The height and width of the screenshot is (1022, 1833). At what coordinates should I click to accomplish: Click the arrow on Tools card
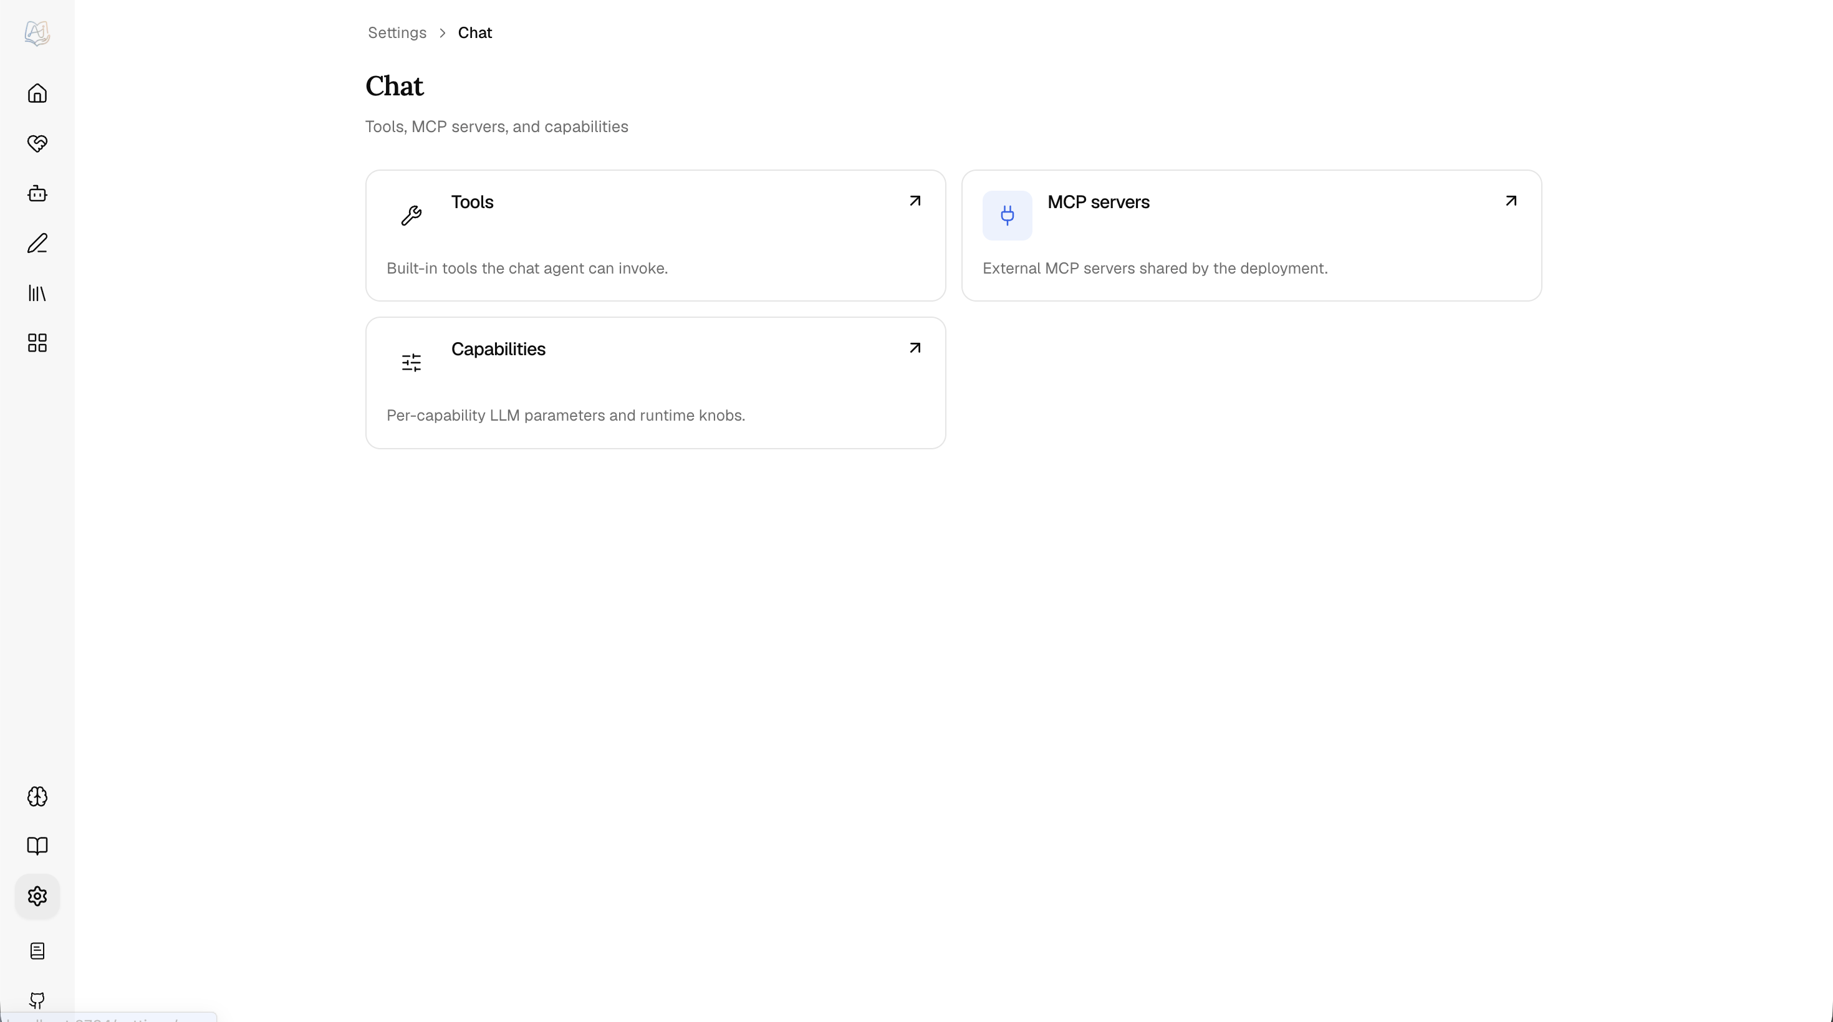click(915, 201)
